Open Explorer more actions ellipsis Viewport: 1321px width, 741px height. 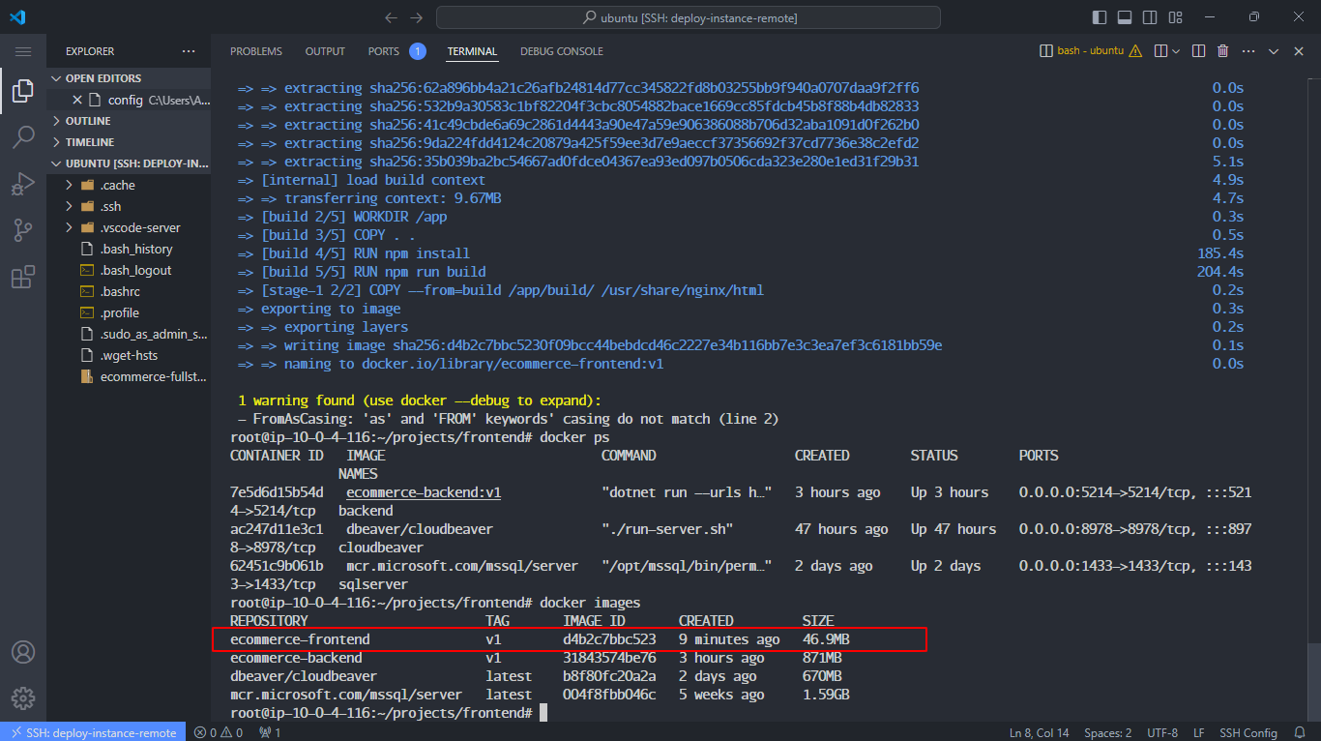(188, 51)
